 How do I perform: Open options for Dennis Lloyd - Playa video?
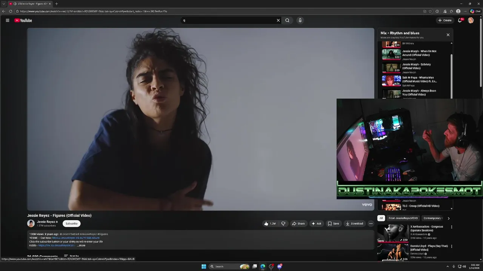click(451, 247)
